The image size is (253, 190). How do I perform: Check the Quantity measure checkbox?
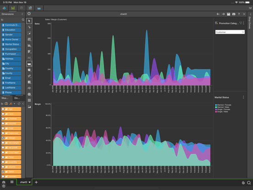tap(3, 162)
